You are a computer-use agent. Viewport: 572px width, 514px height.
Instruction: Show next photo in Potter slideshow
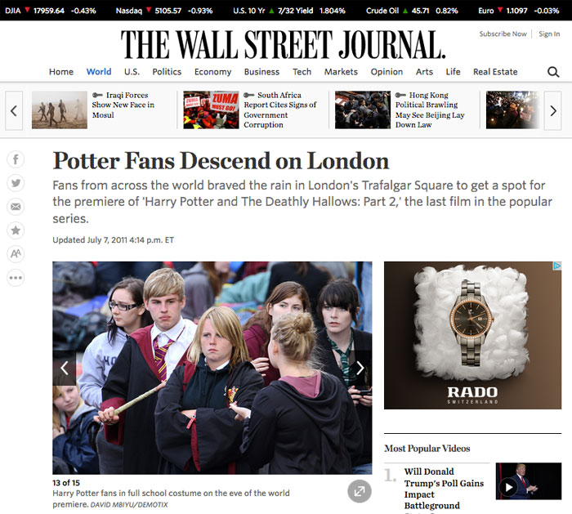pos(360,368)
